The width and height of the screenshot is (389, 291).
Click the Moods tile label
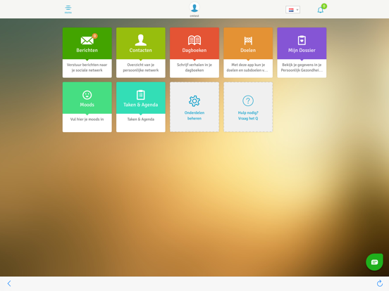87,105
